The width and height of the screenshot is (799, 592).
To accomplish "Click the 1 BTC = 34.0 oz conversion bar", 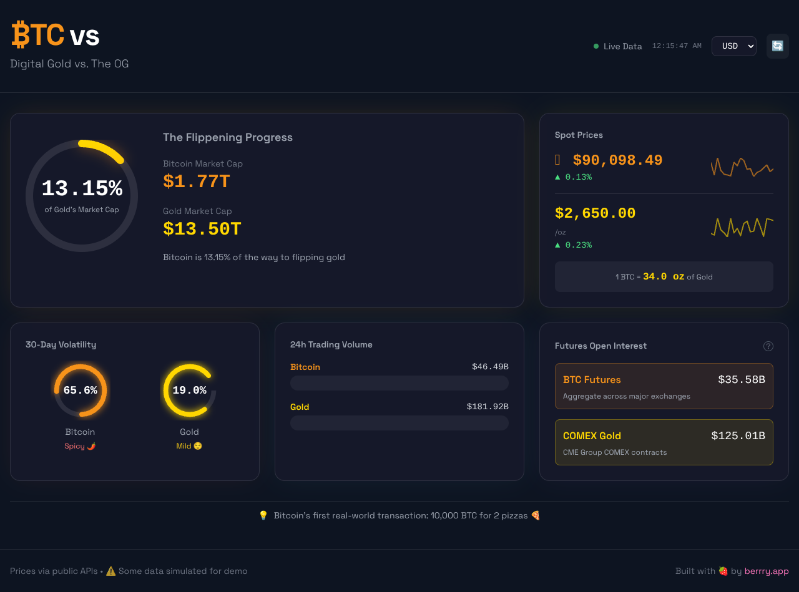I will click(x=664, y=276).
